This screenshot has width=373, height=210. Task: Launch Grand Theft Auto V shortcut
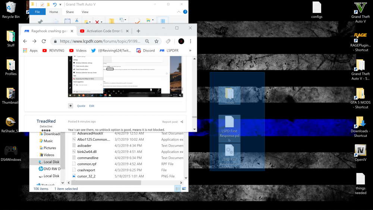pos(360,12)
